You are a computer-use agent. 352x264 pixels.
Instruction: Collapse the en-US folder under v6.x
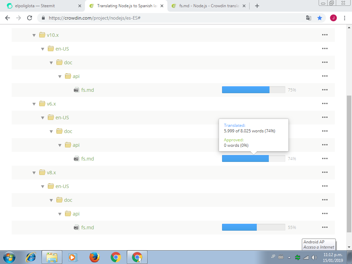click(x=43, y=118)
